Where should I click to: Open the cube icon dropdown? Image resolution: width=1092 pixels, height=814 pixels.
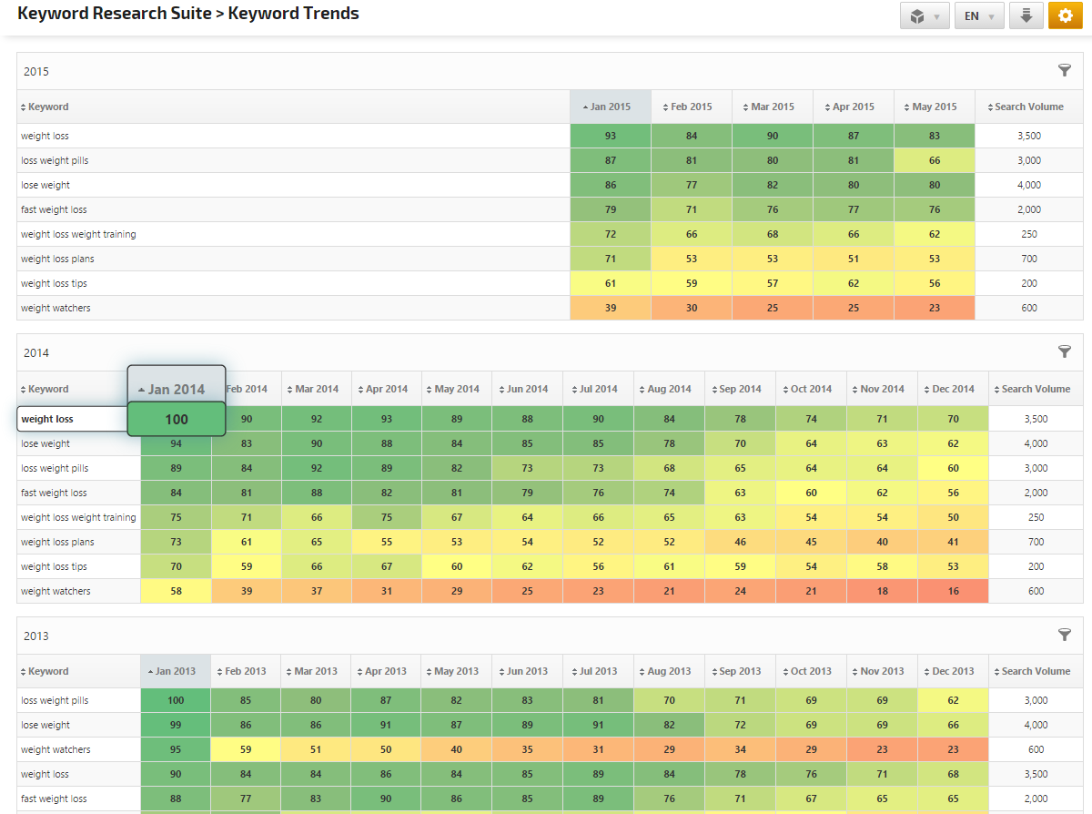coord(925,15)
